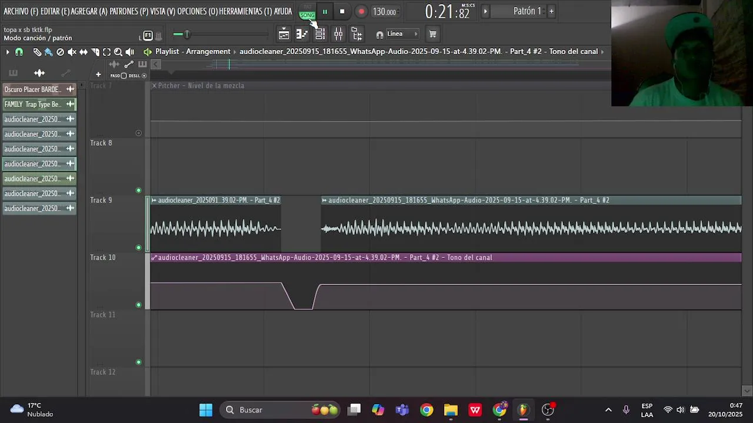Select Oscuro Placer BARDE clip in picker
753x423 pixels.
pos(39,89)
